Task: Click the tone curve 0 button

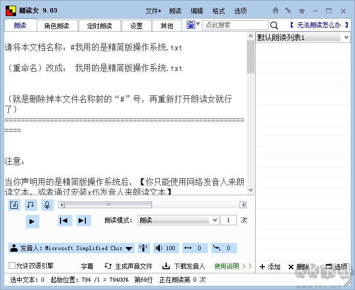Action: [224, 248]
